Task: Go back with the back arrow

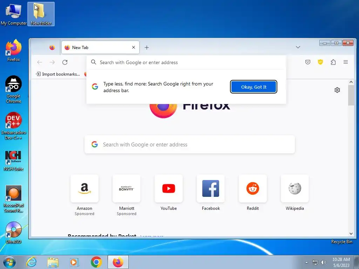Action: (40, 62)
